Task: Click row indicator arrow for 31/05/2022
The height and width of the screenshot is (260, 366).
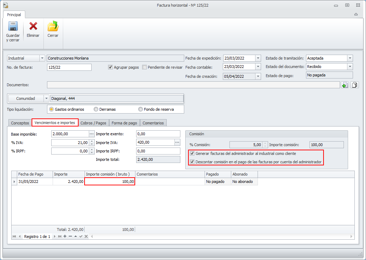Action: (14, 182)
